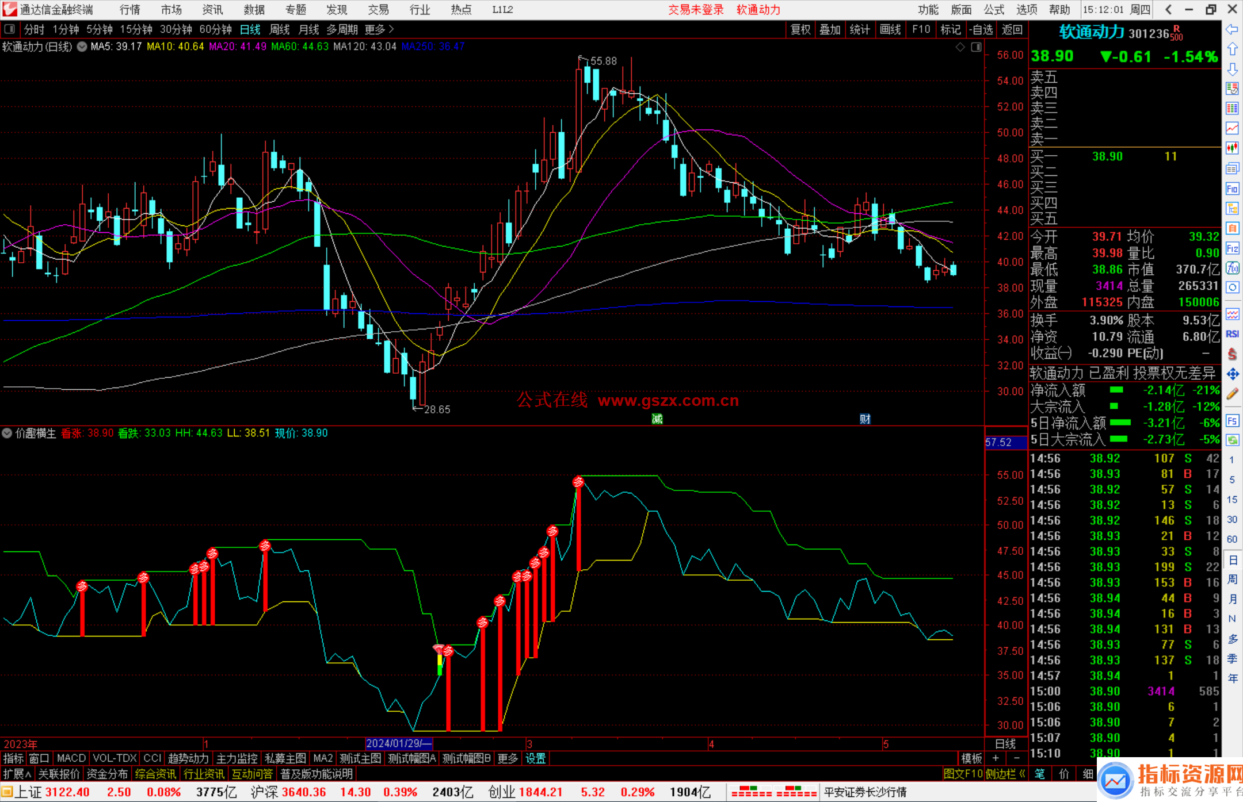Screen dimensions: 1243x802
Task: Toggle the round button beside 软通动力(日线)
Action: pos(82,47)
